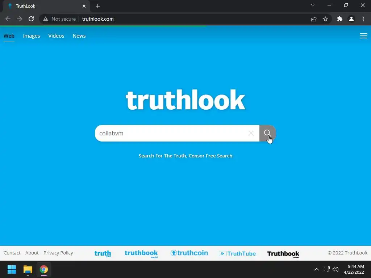Screen dimensions: 371x278
Task: Show hidden system tray icons
Action: click(x=316, y=269)
